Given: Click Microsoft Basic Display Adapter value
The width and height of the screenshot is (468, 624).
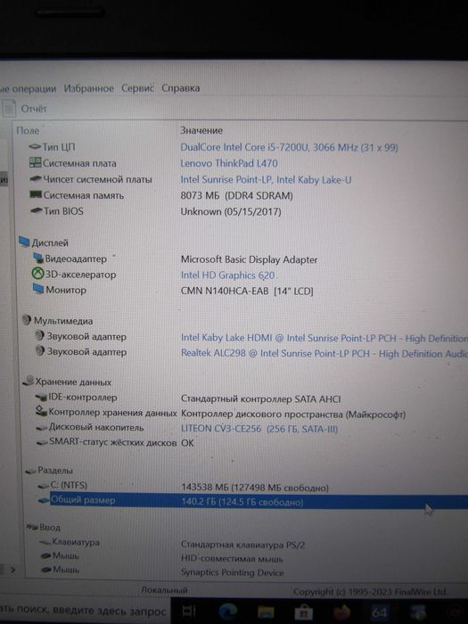Looking at the screenshot, I should click(249, 259).
